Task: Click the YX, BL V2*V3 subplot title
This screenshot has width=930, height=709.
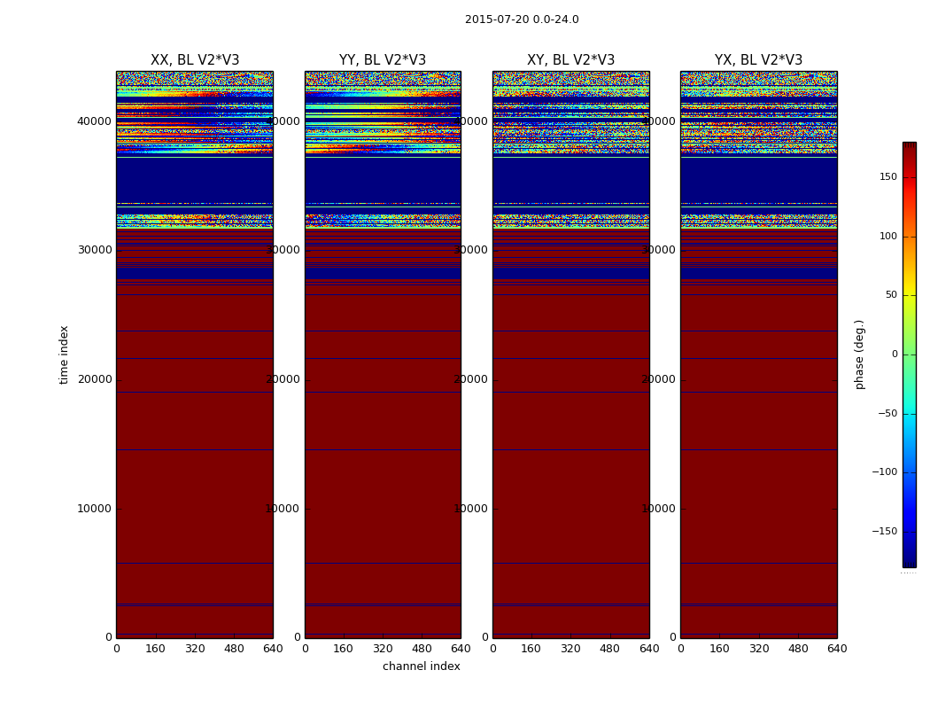Action: click(x=758, y=60)
